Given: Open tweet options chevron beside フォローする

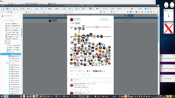Looking at the screenshot, I should coord(110,19).
